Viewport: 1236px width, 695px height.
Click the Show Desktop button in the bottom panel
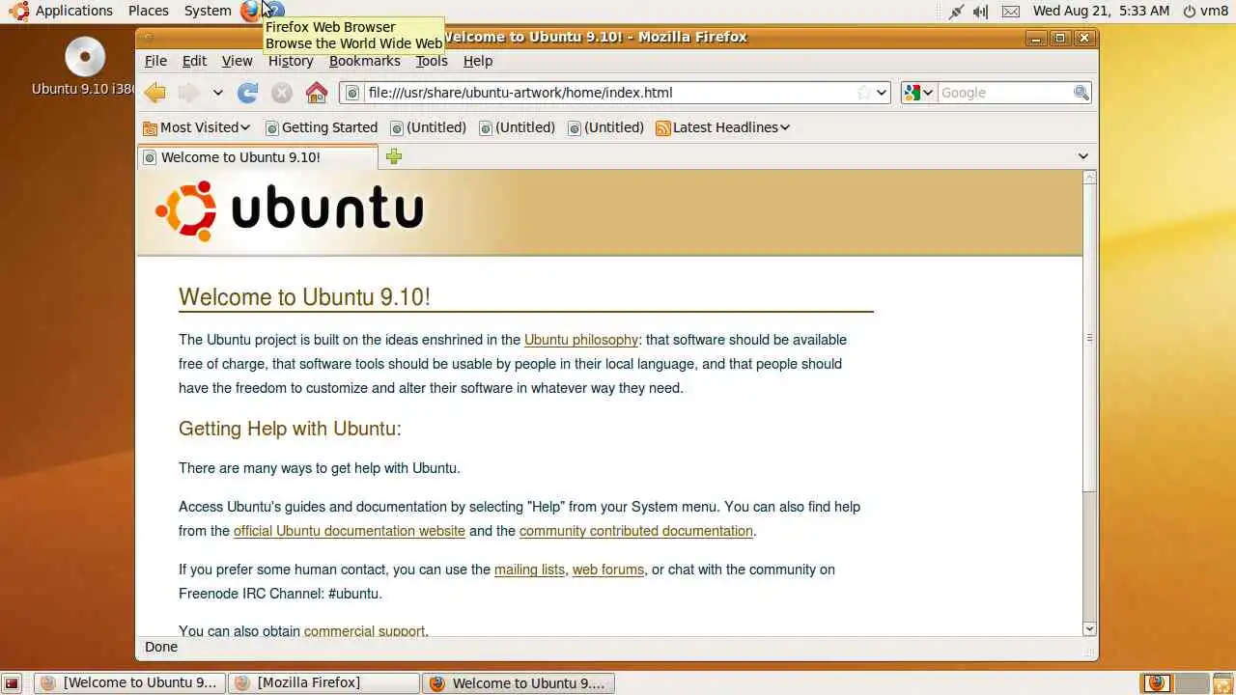coord(12,683)
